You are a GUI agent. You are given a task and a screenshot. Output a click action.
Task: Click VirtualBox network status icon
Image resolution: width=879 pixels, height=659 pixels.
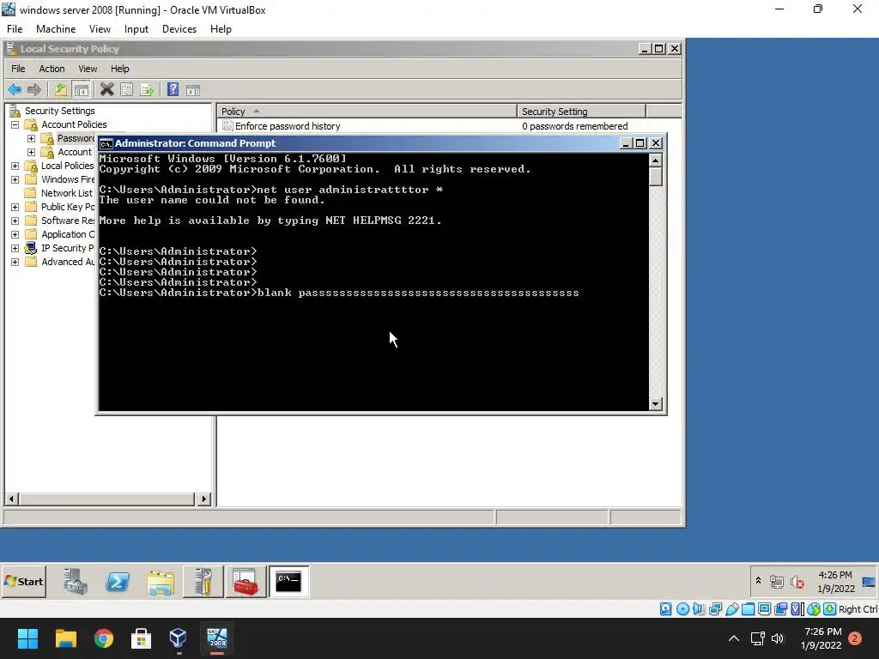tap(715, 609)
